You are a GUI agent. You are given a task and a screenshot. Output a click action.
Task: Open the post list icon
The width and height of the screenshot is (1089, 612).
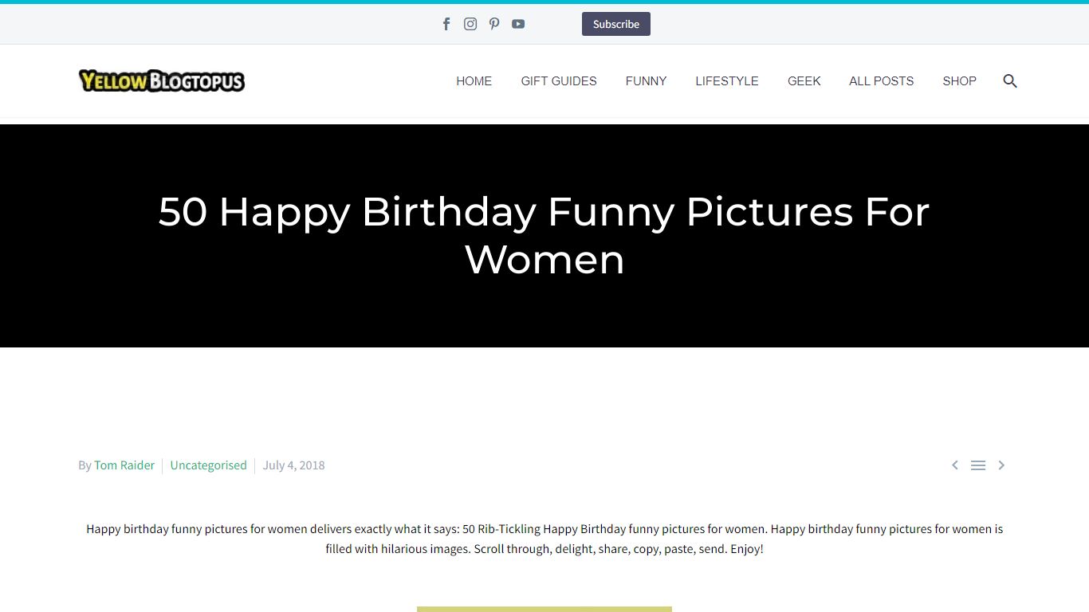click(978, 465)
